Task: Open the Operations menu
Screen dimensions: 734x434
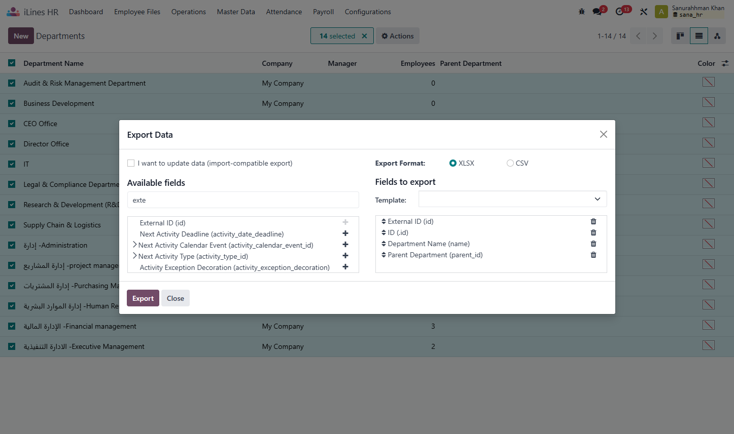Action: 189,12
